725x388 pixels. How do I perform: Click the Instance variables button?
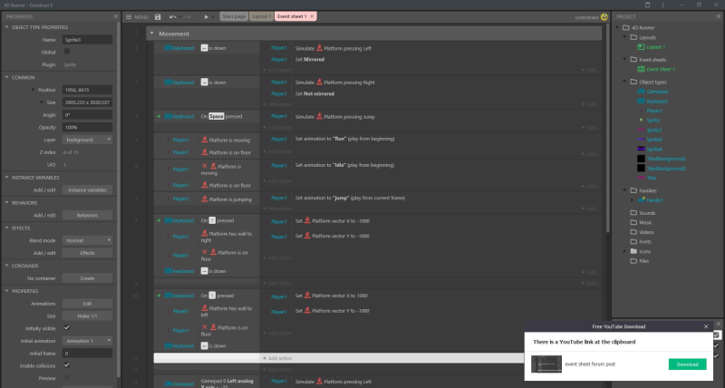pos(87,190)
